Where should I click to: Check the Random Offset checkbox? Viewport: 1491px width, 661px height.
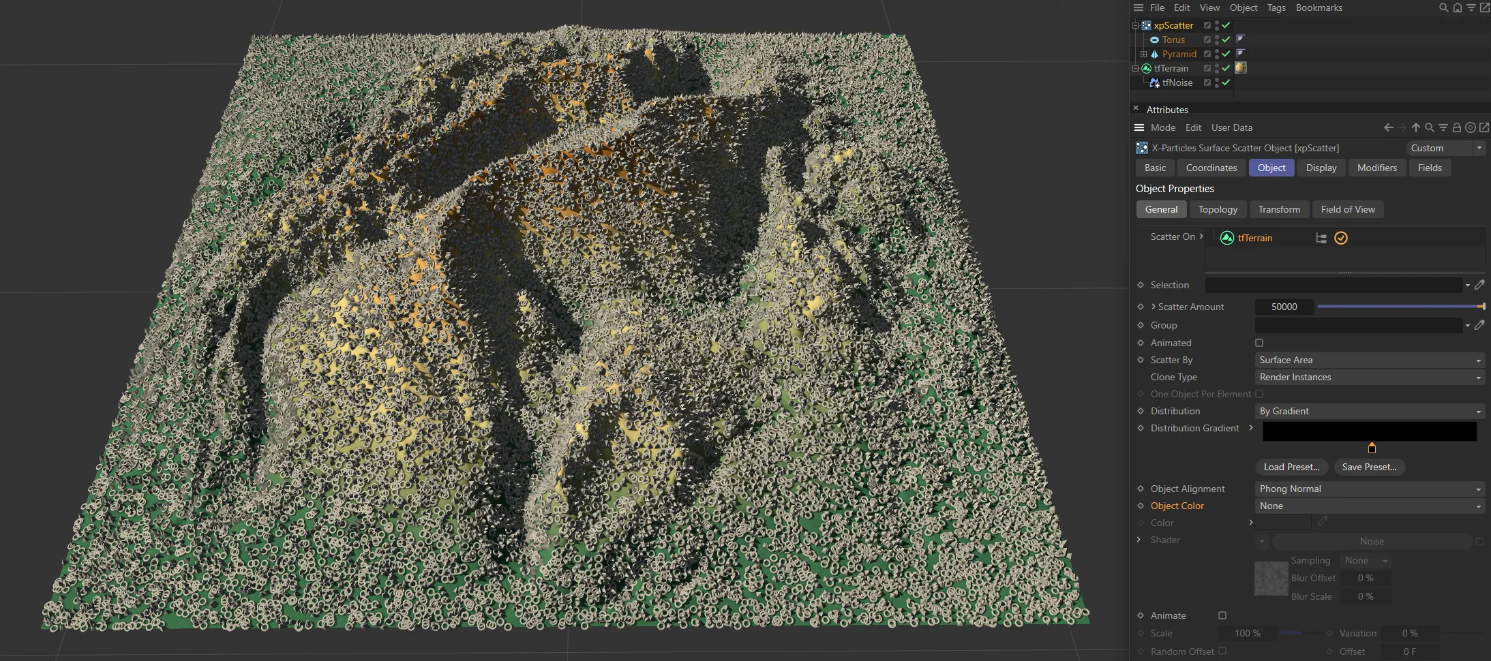tap(1222, 651)
